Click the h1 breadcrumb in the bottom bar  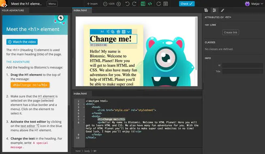tap(95, 151)
